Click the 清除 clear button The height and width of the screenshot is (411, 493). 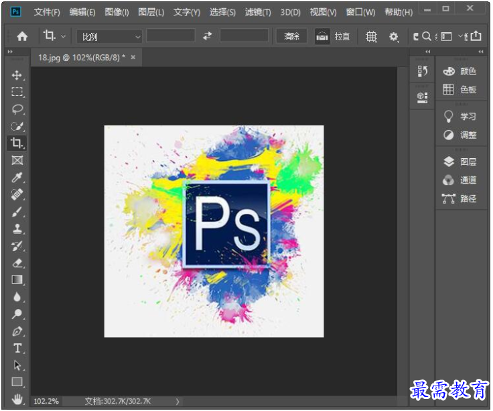(x=291, y=36)
